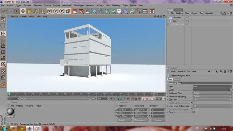Click the green play forward button
This screenshot has height=131, width=233.
click(x=121, y=99)
